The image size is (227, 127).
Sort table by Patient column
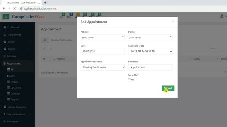point(61,59)
